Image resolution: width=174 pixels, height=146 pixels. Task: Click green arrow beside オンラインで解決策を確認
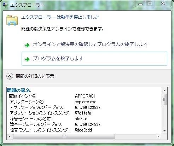[27, 45]
